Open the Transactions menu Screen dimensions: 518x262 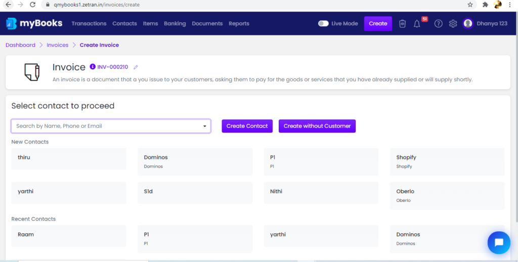pyautogui.click(x=89, y=23)
